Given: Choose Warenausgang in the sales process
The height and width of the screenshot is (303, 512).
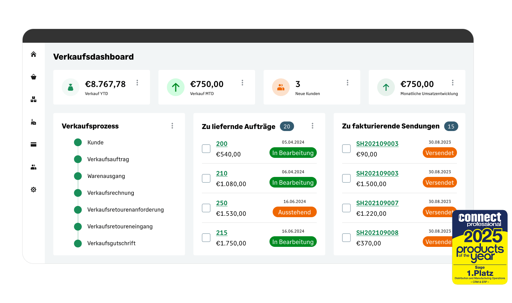Looking at the screenshot, I should tap(106, 176).
